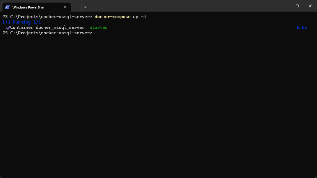This screenshot has width=317, height=178.
Task: Click the green "Started" status text
Action: [98, 27]
